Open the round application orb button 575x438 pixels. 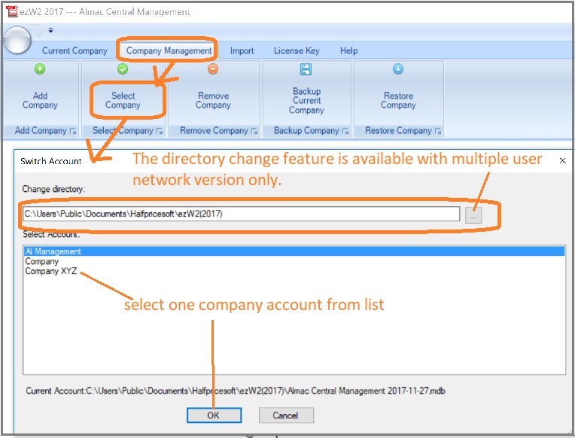coord(17,39)
